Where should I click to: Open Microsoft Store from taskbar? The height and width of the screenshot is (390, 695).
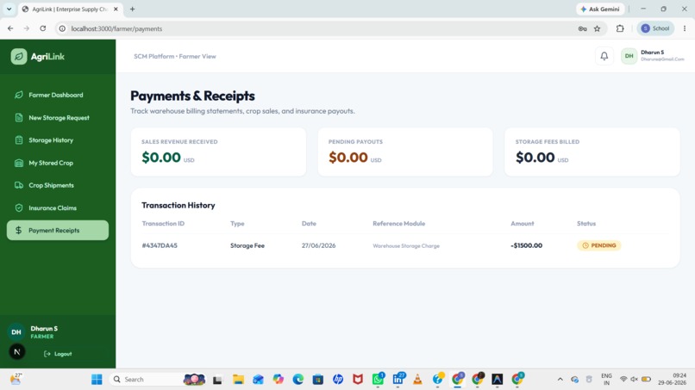(x=318, y=380)
